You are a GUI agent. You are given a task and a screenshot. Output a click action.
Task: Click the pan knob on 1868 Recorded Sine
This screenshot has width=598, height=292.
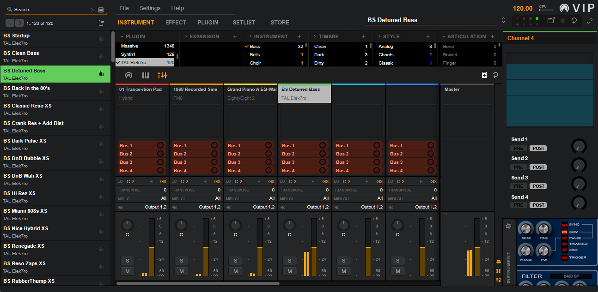coord(181,226)
